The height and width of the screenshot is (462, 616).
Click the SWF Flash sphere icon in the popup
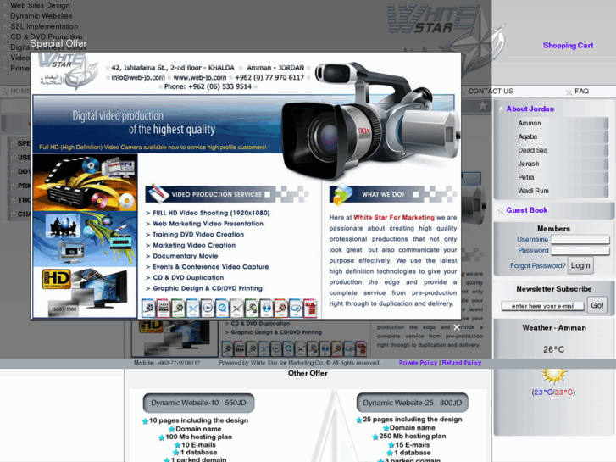pos(266,308)
